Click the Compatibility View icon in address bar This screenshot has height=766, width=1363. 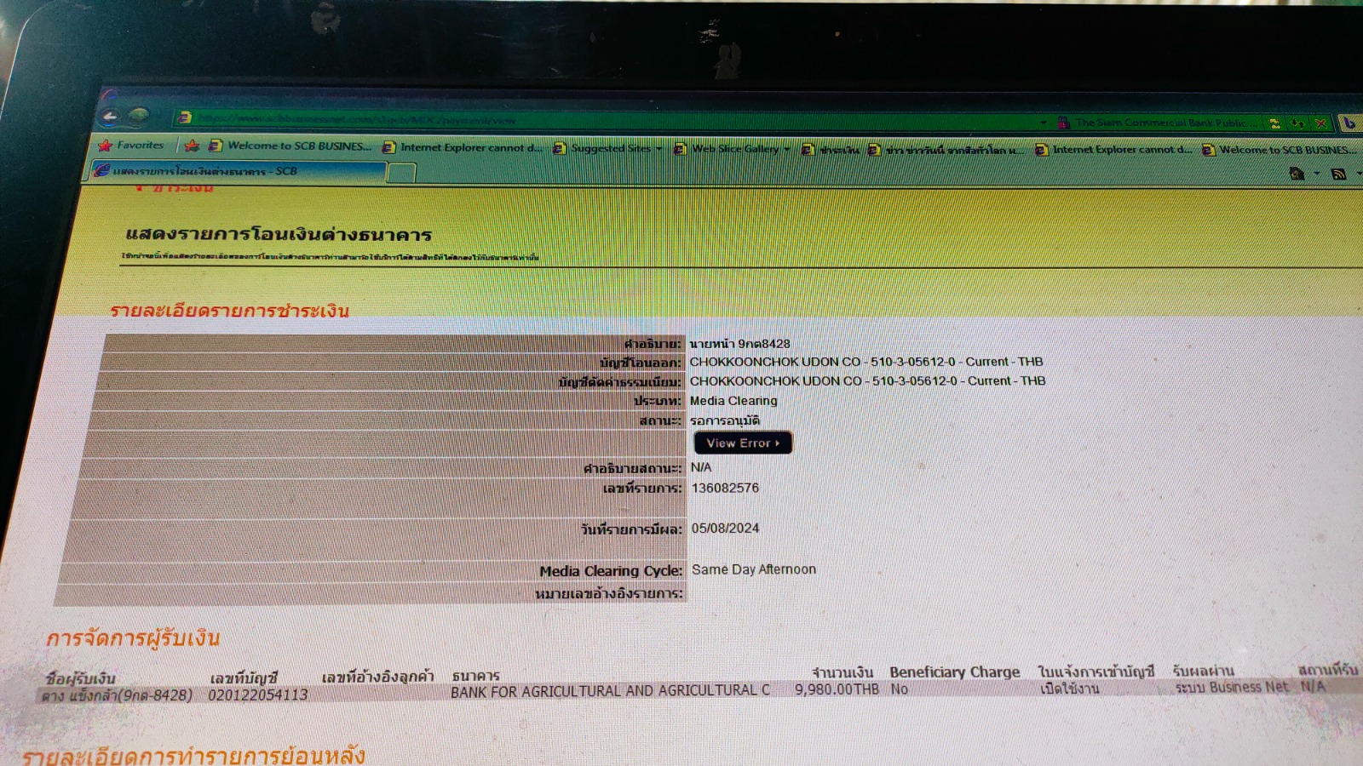tap(1274, 123)
